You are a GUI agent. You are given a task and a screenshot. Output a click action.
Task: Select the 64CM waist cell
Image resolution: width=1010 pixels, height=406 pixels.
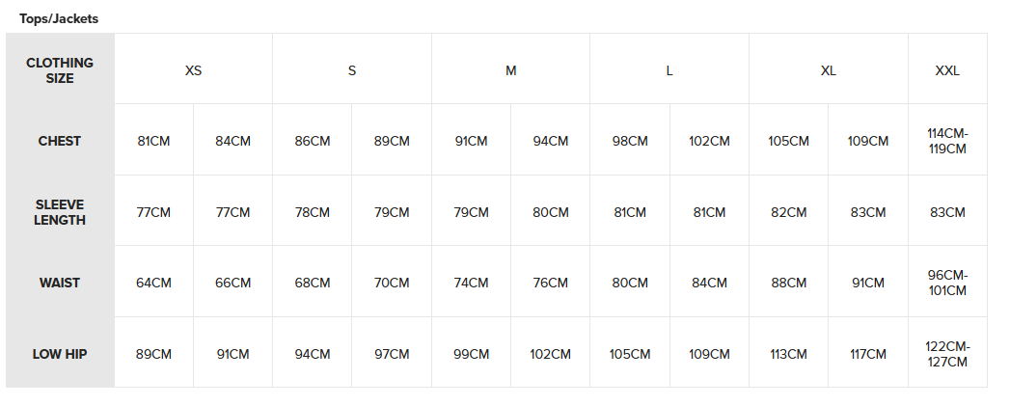pyautogui.click(x=153, y=283)
